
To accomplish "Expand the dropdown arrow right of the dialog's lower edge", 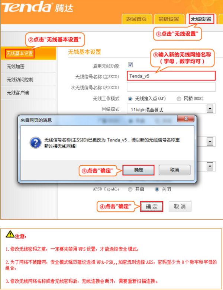I will point(210,166).
